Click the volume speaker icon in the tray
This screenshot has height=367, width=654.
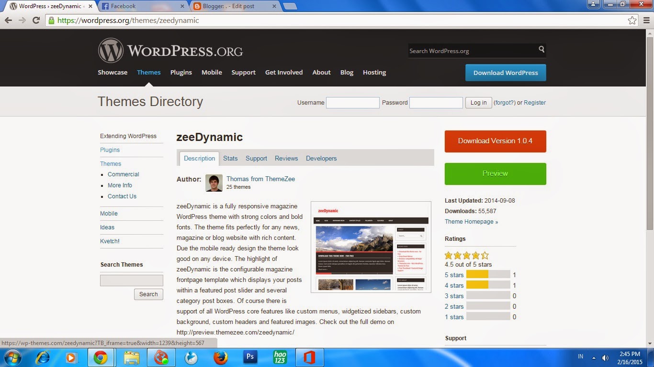point(605,357)
